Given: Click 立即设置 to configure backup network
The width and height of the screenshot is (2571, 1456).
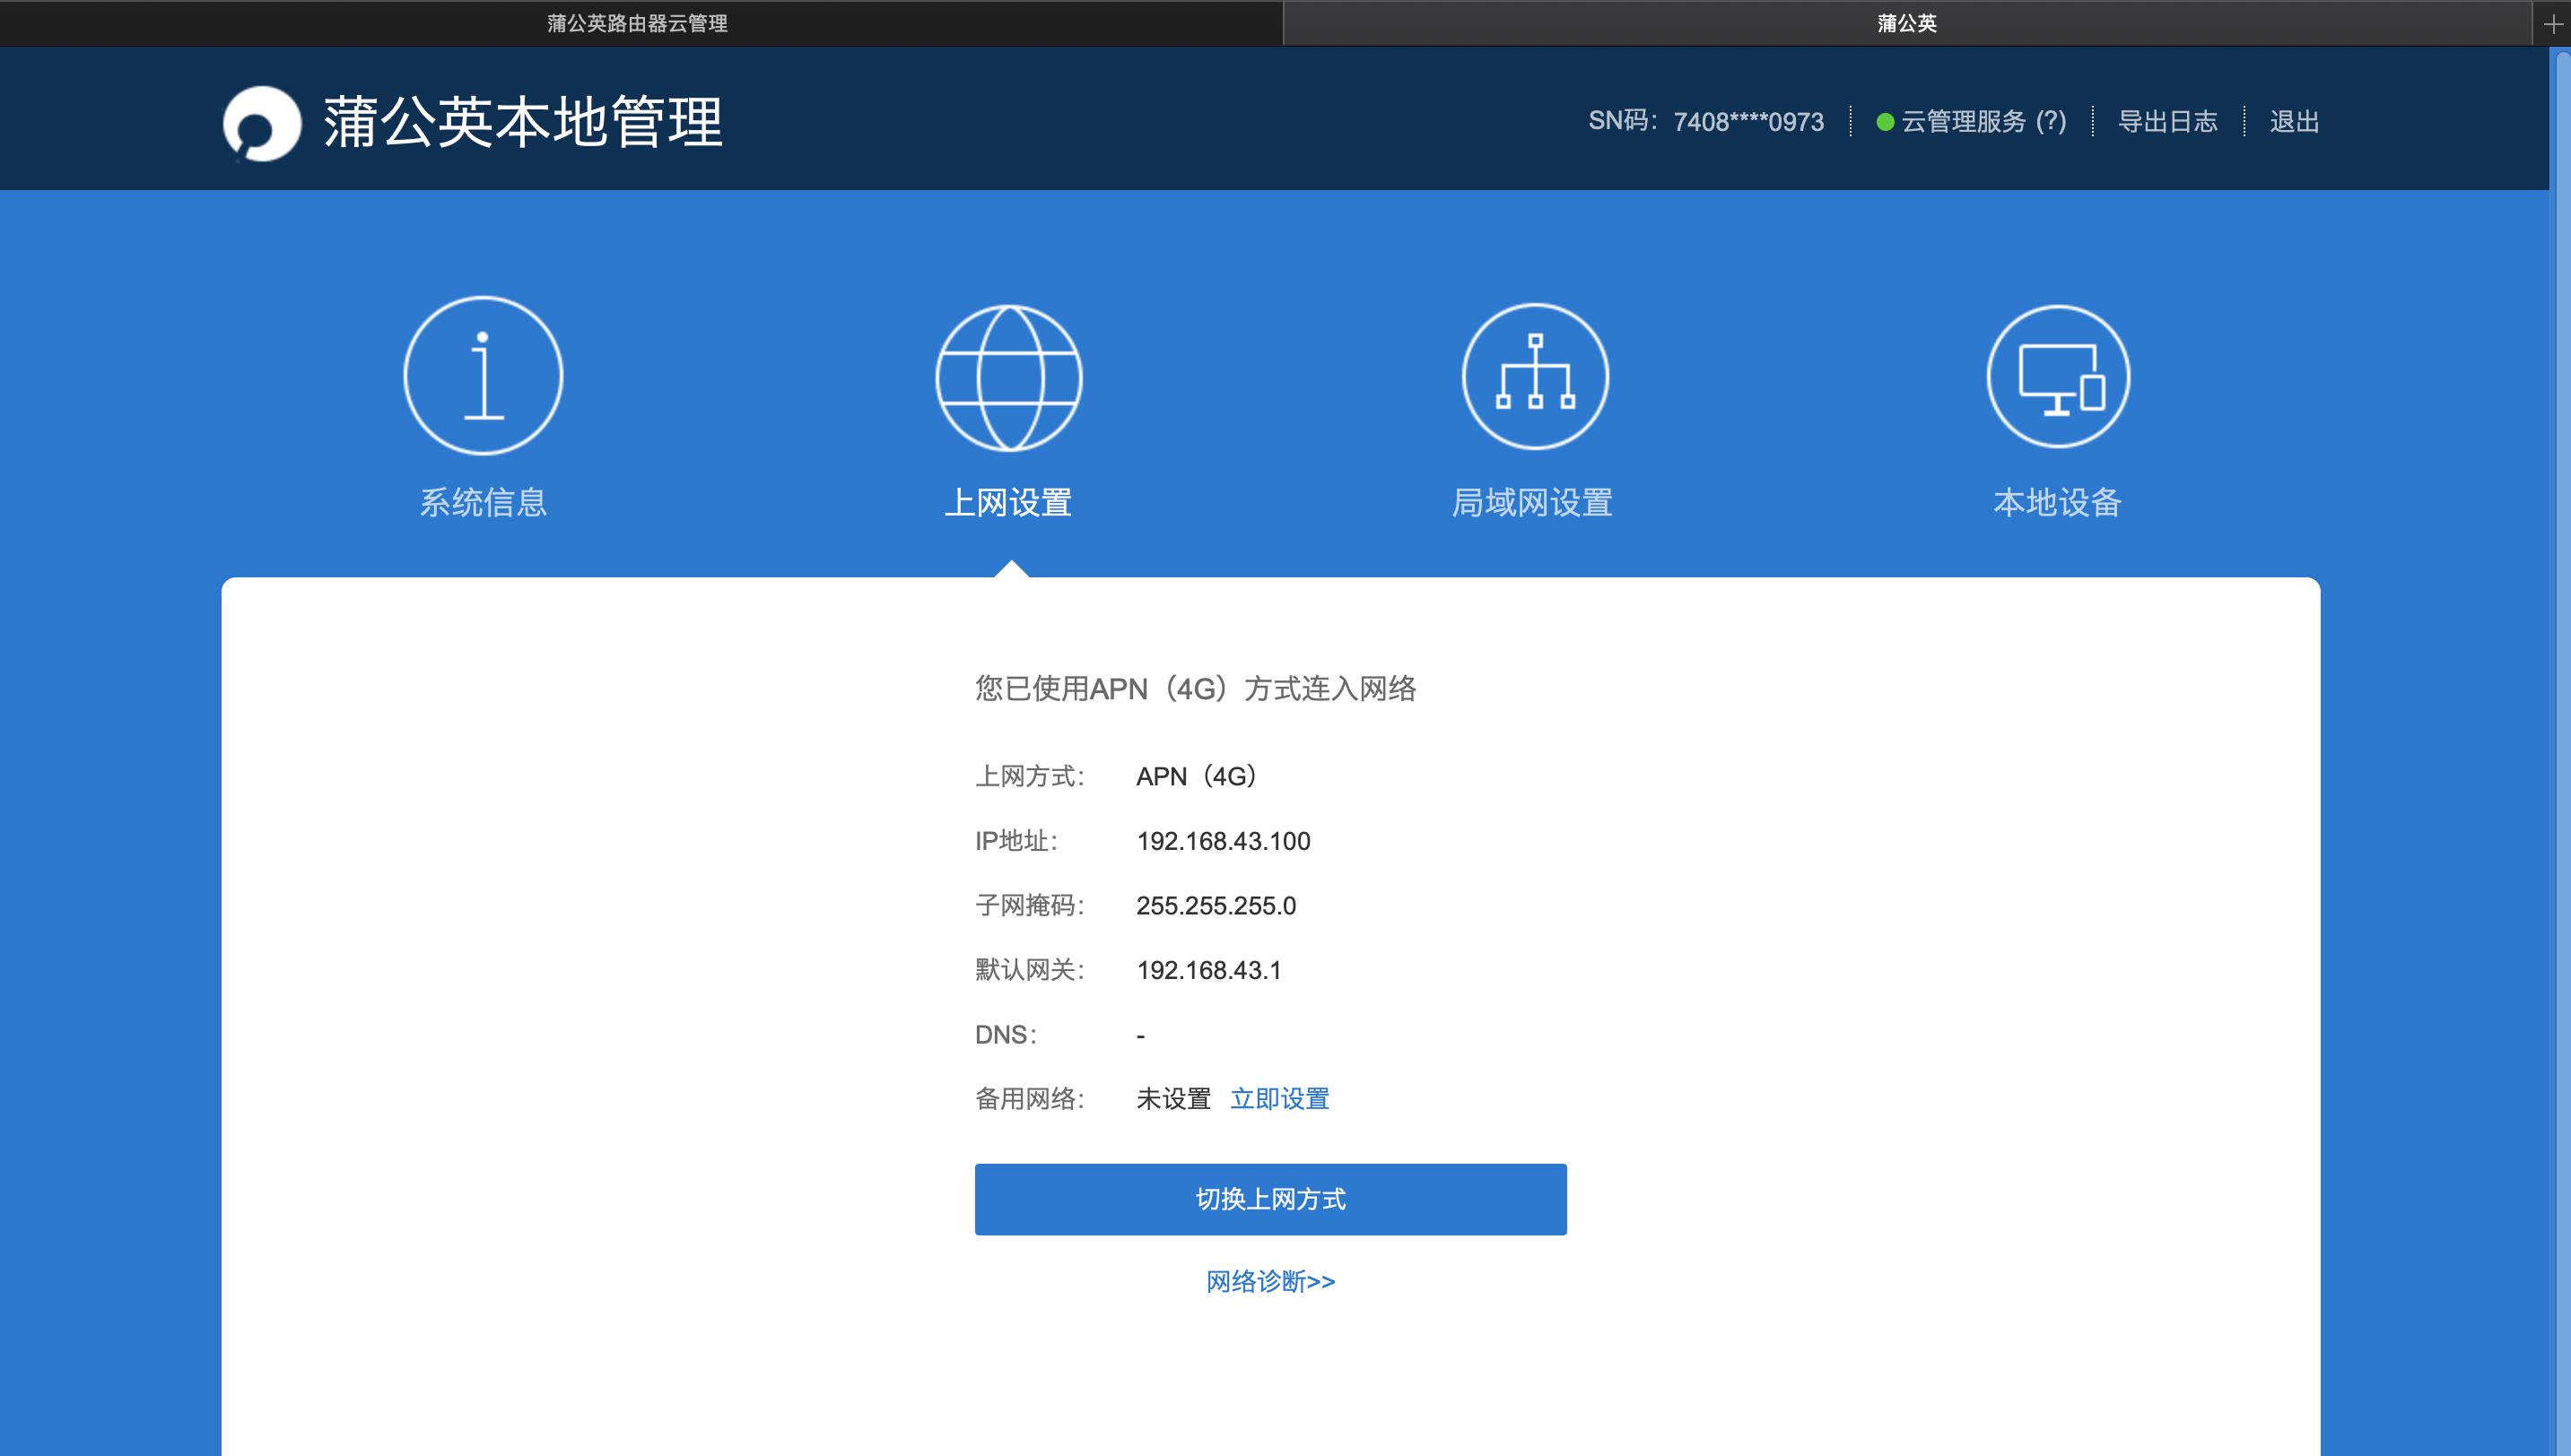Looking at the screenshot, I should pyautogui.click(x=1280, y=1098).
